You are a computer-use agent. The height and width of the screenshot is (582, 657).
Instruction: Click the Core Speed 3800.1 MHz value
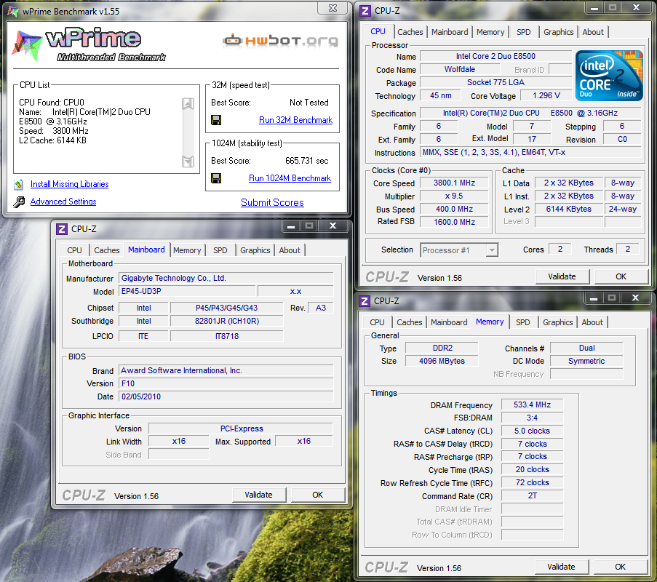(454, 183)
